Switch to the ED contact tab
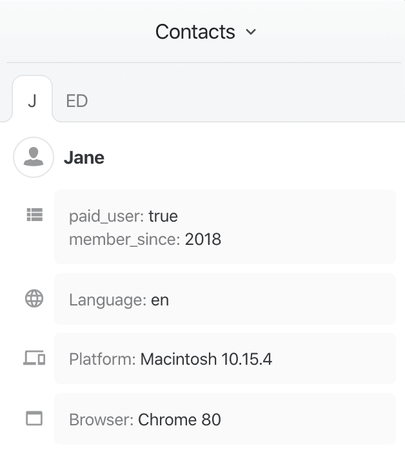The height and width of the screenshot is (455, 405). point(77,101)
